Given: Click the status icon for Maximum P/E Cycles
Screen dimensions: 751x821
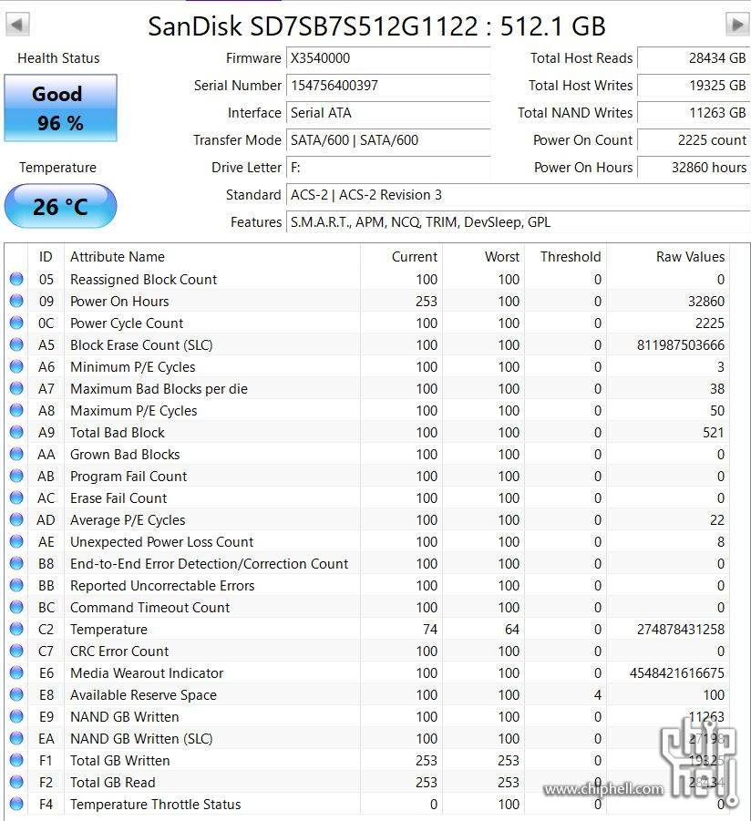Looking at the screenshot, I should coord(16,410).
